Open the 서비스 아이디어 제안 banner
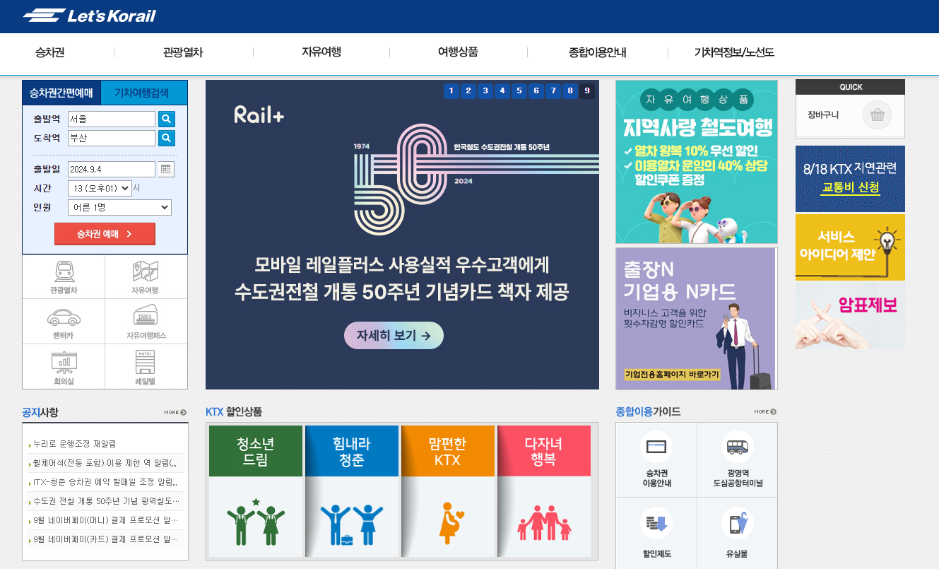 tap(850, 247)
